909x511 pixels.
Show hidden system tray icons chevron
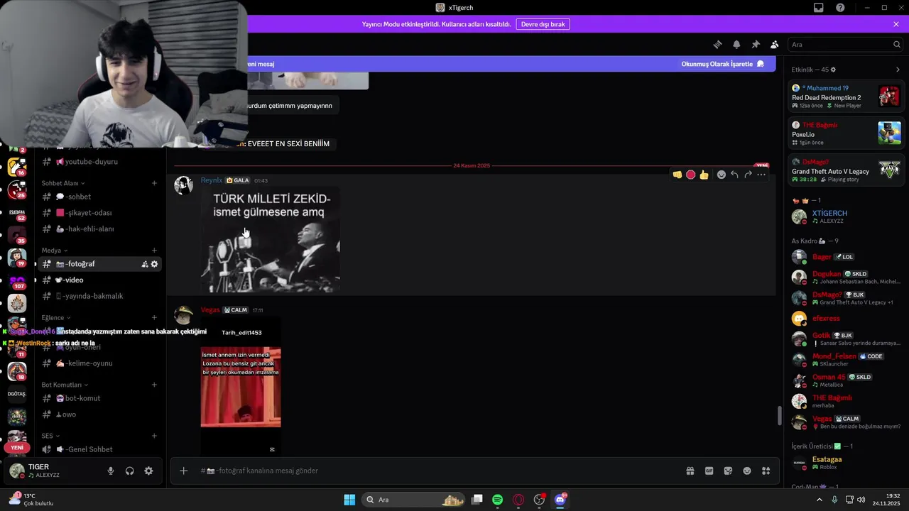point(819,500)
